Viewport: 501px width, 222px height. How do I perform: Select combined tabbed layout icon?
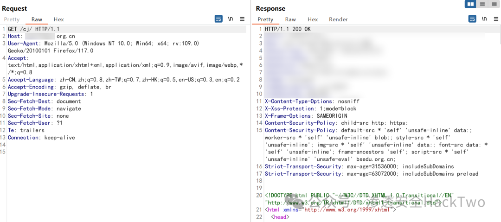[x=494, y=4]
